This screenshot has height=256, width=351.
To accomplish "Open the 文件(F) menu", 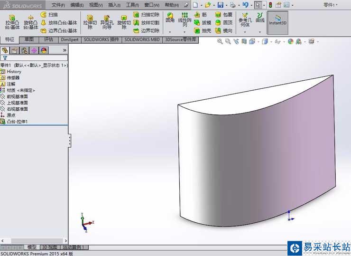I will [x=58, y=5].
